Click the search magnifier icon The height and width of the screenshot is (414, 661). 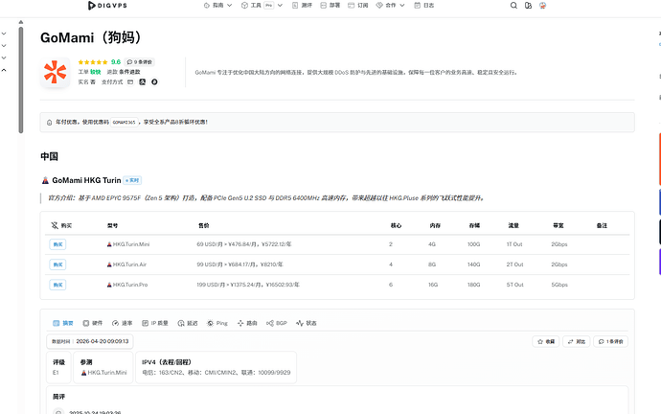click(513, 6)
